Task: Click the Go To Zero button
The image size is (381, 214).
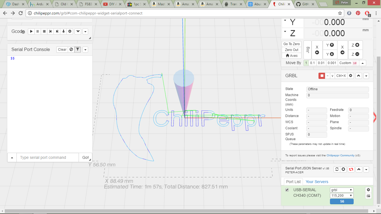Action: pyautogui.click(x=291, y=44)
